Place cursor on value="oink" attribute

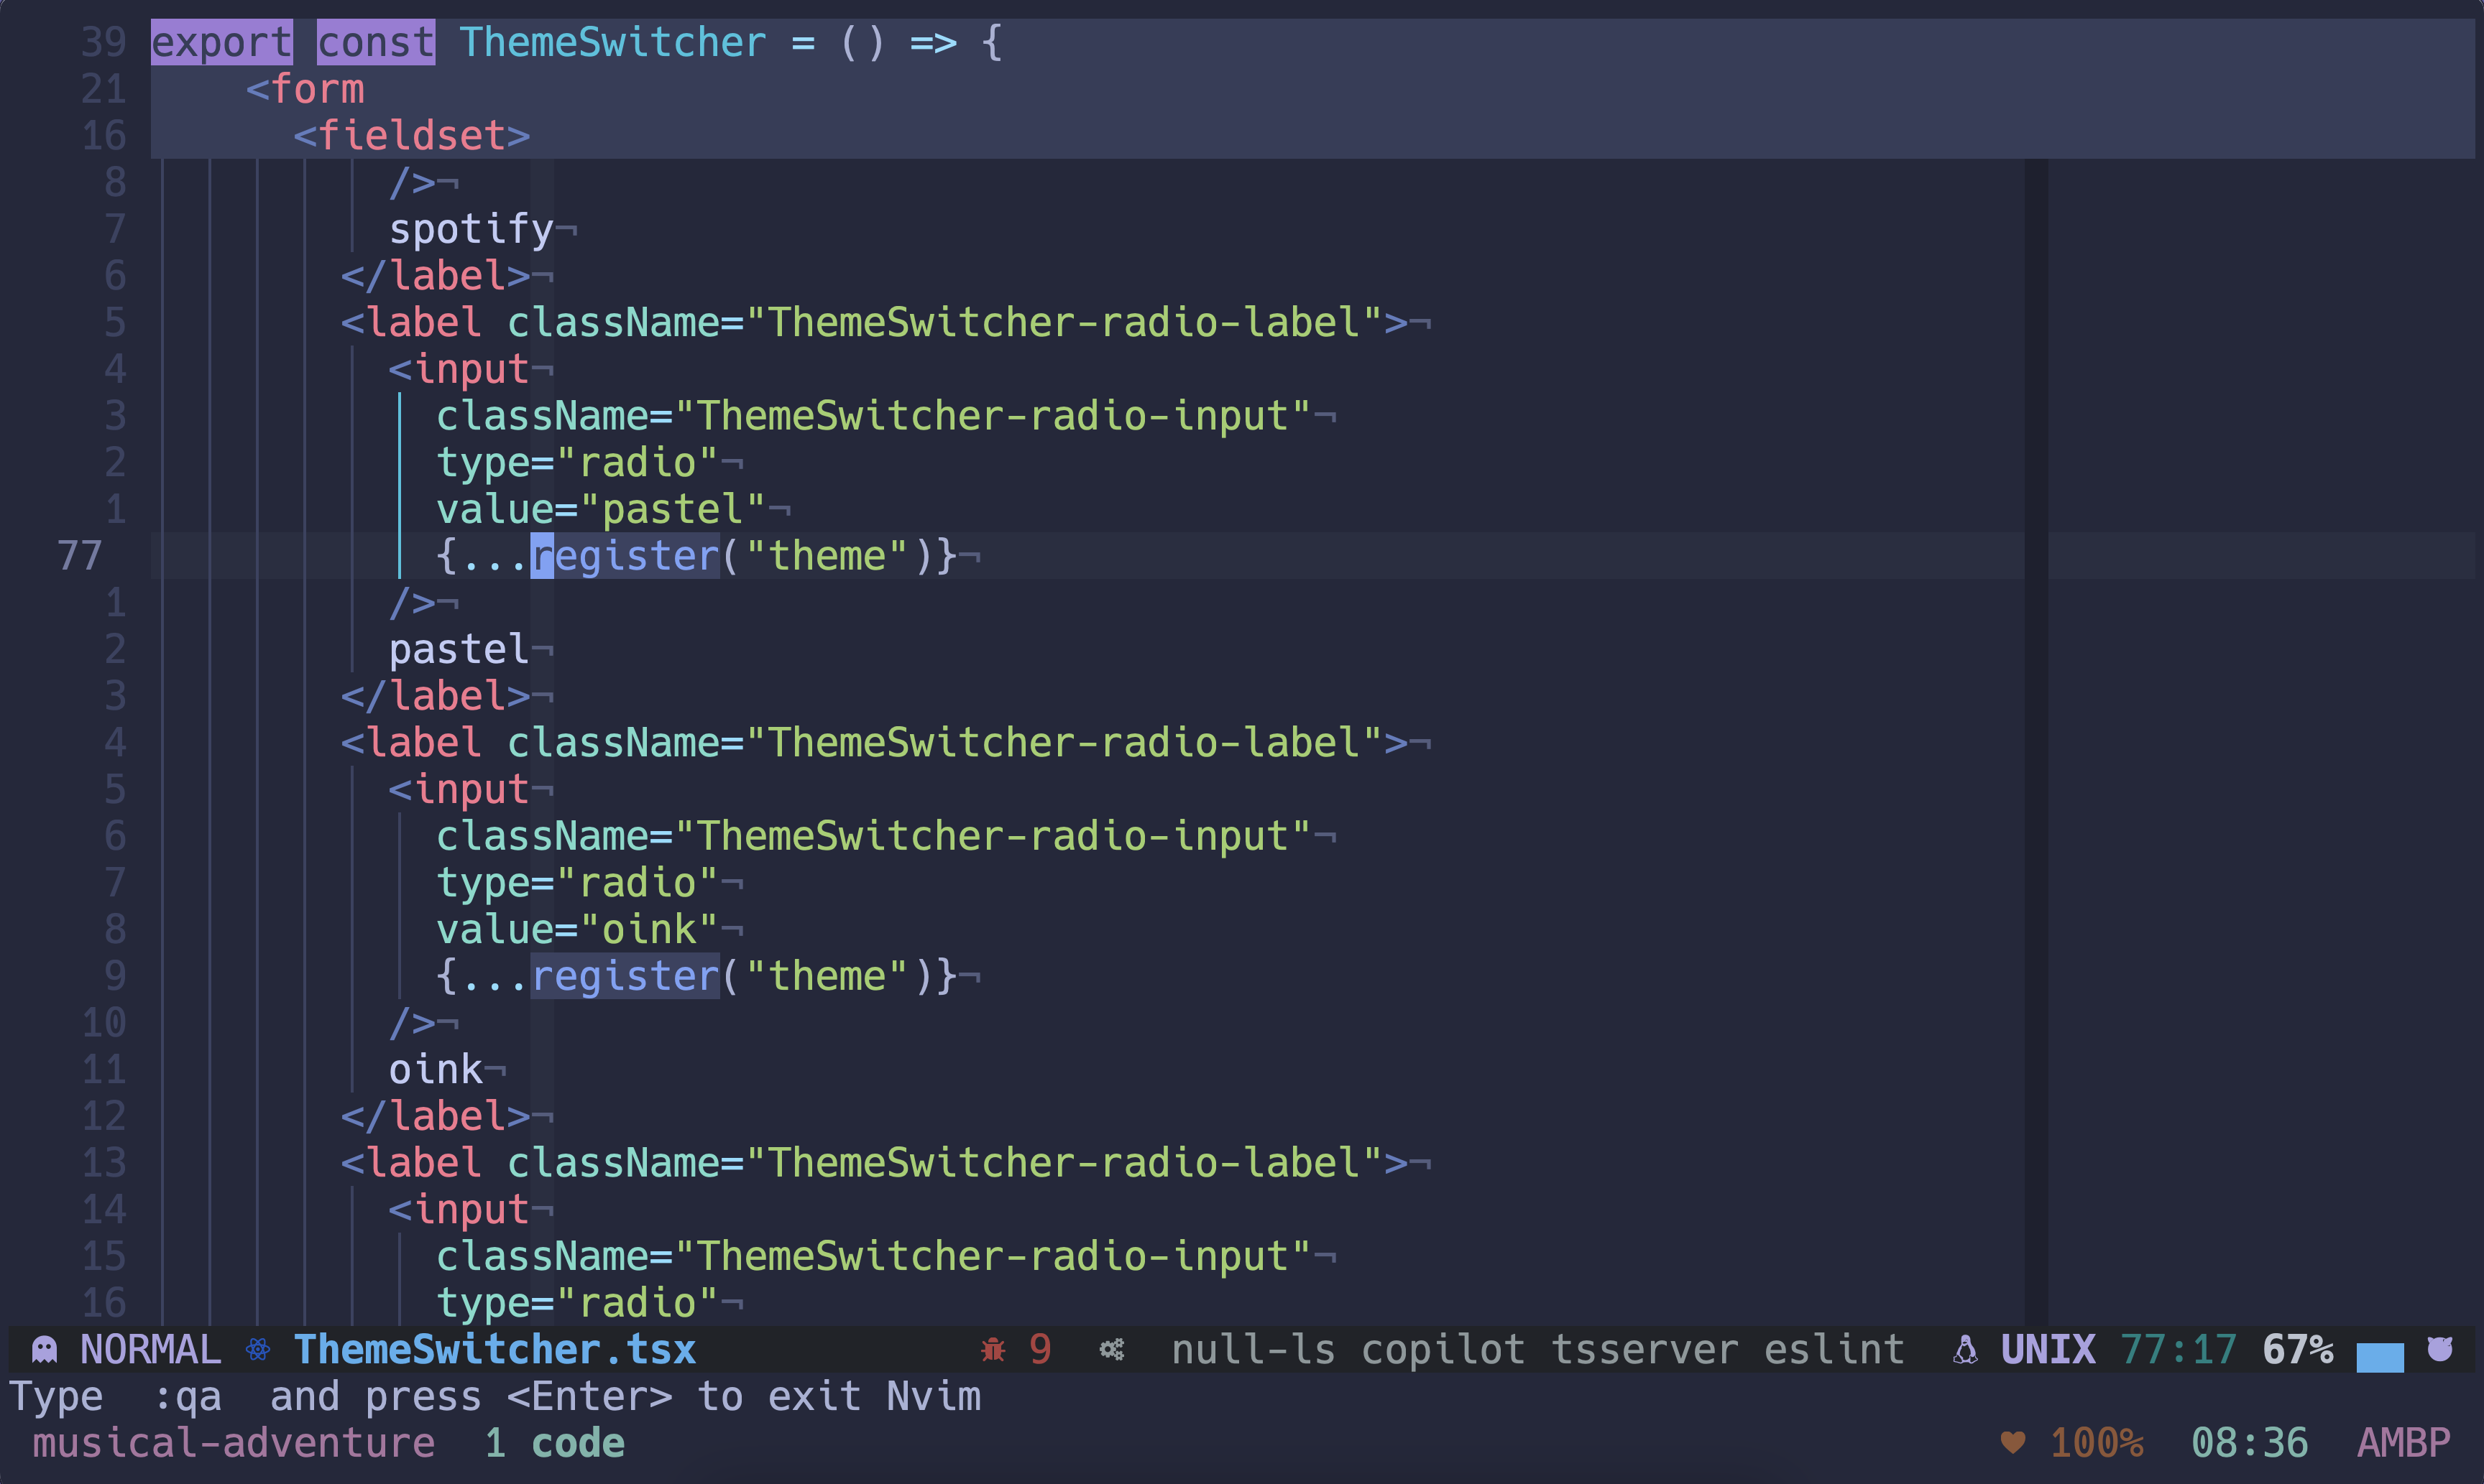click(577, 930)
